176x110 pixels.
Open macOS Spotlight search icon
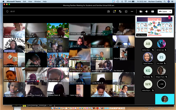coord(165,1)
